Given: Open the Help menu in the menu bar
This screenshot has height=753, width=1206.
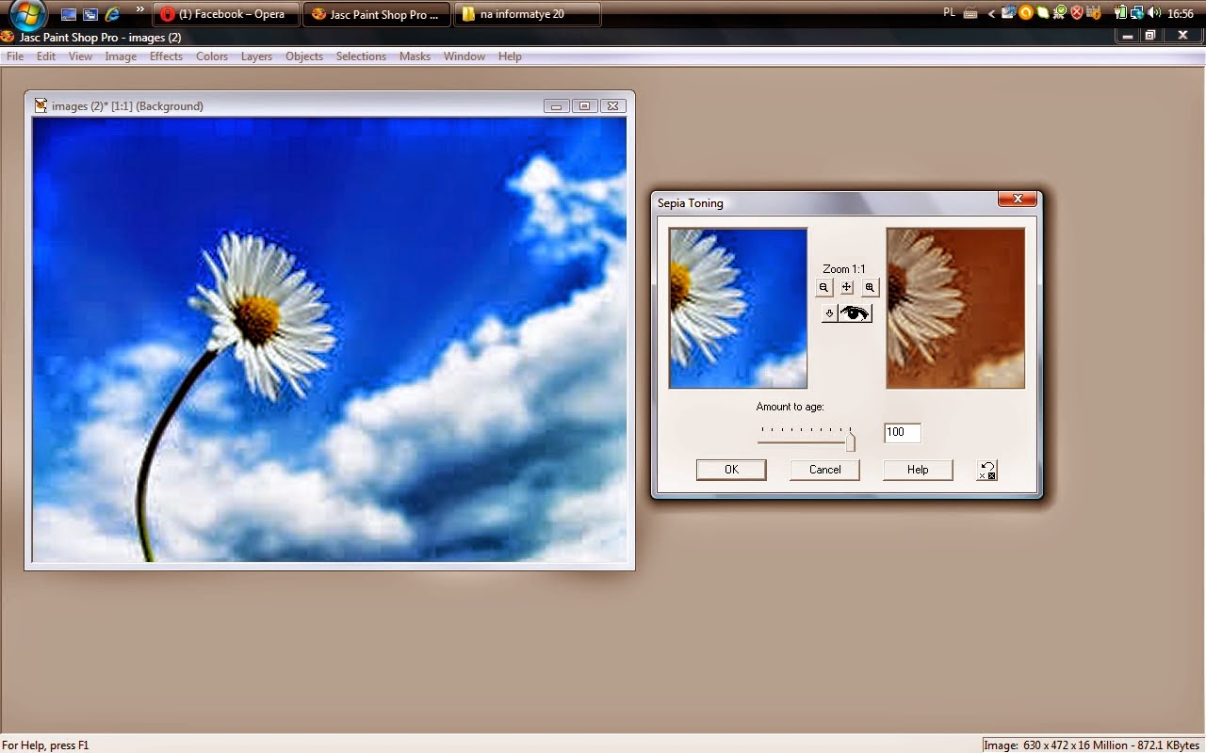Looking at the screenshot, I should click(510, 56).
